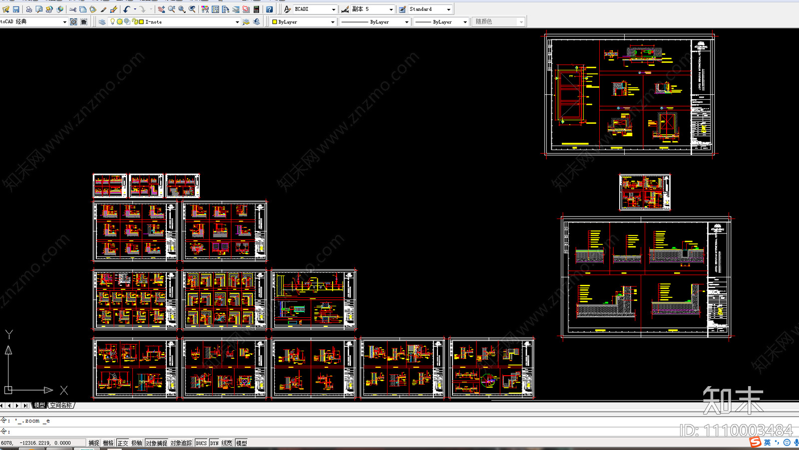Switch to the 模型 model tab

39,405
